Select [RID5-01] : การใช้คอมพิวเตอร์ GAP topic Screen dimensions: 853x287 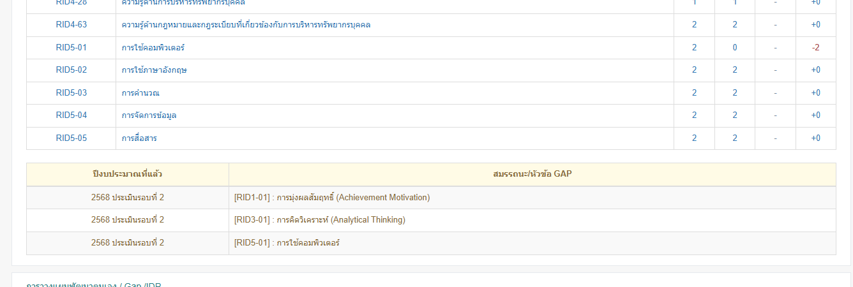pos(287,243)
